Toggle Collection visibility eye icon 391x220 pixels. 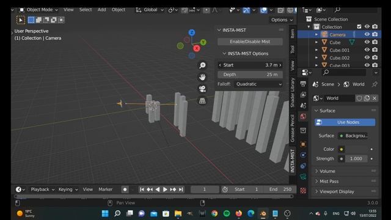(x=367, y=26)
